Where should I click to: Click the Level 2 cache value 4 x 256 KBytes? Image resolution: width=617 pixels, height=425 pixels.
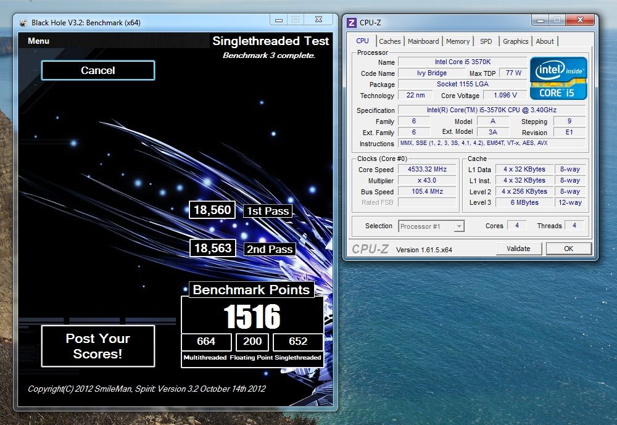tap(524, 191)
